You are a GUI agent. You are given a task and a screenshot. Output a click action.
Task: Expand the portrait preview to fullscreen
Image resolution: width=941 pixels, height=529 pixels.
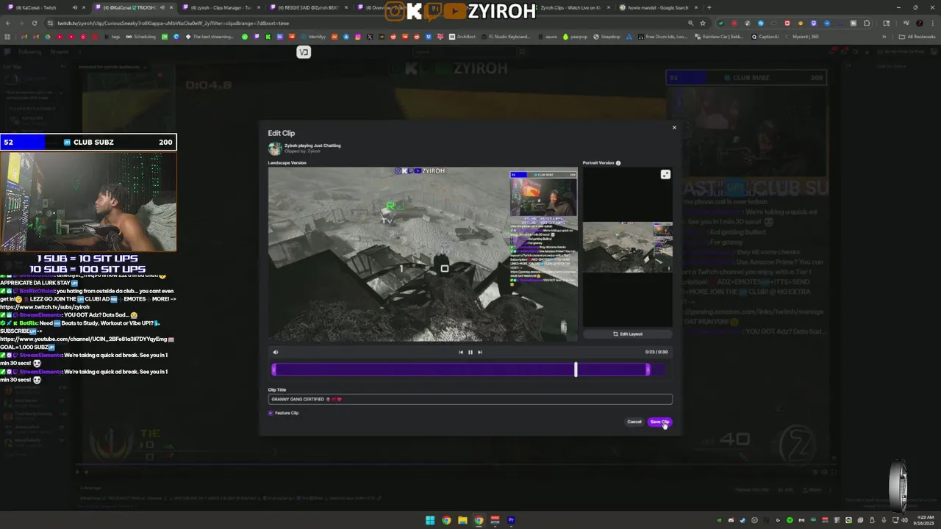click(x=665, y=174)
